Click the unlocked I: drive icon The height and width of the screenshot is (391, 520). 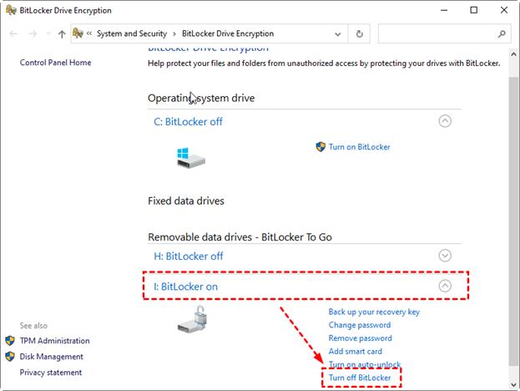pyautogui.click(x=196, y=319)
